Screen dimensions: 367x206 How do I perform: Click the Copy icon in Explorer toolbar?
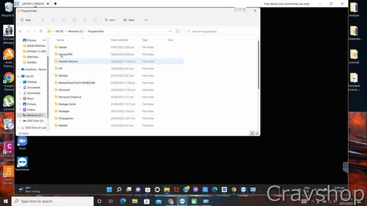click(53, 20)
